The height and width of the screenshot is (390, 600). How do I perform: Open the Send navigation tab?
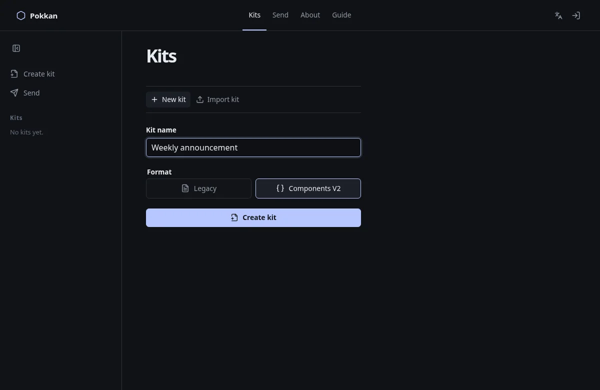click(x=280, y=15)
